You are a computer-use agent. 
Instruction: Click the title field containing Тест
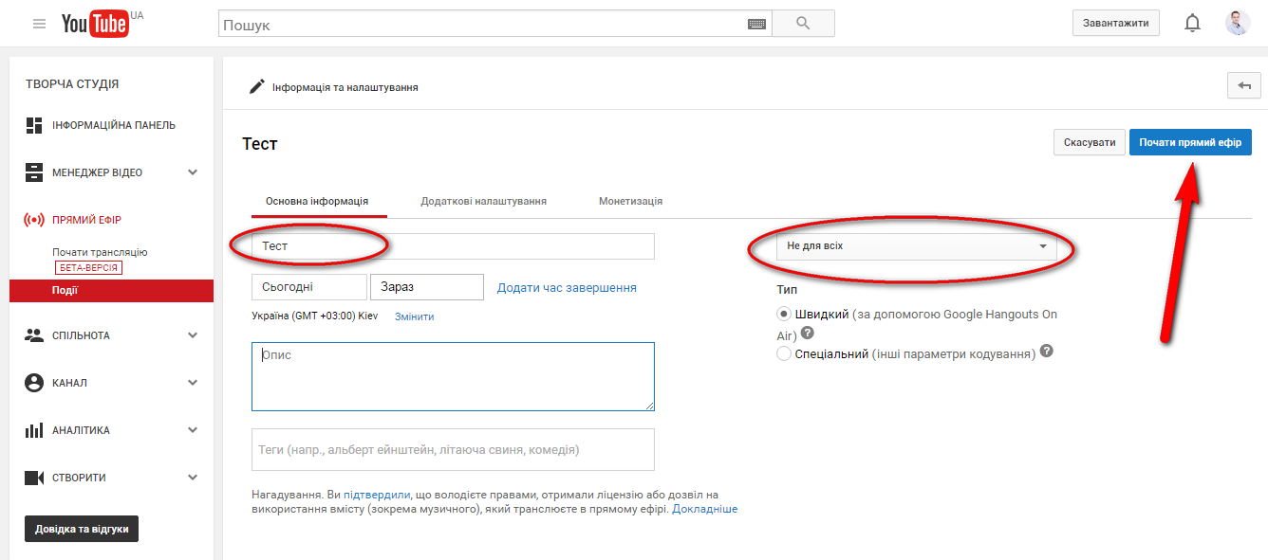(453, 246)
